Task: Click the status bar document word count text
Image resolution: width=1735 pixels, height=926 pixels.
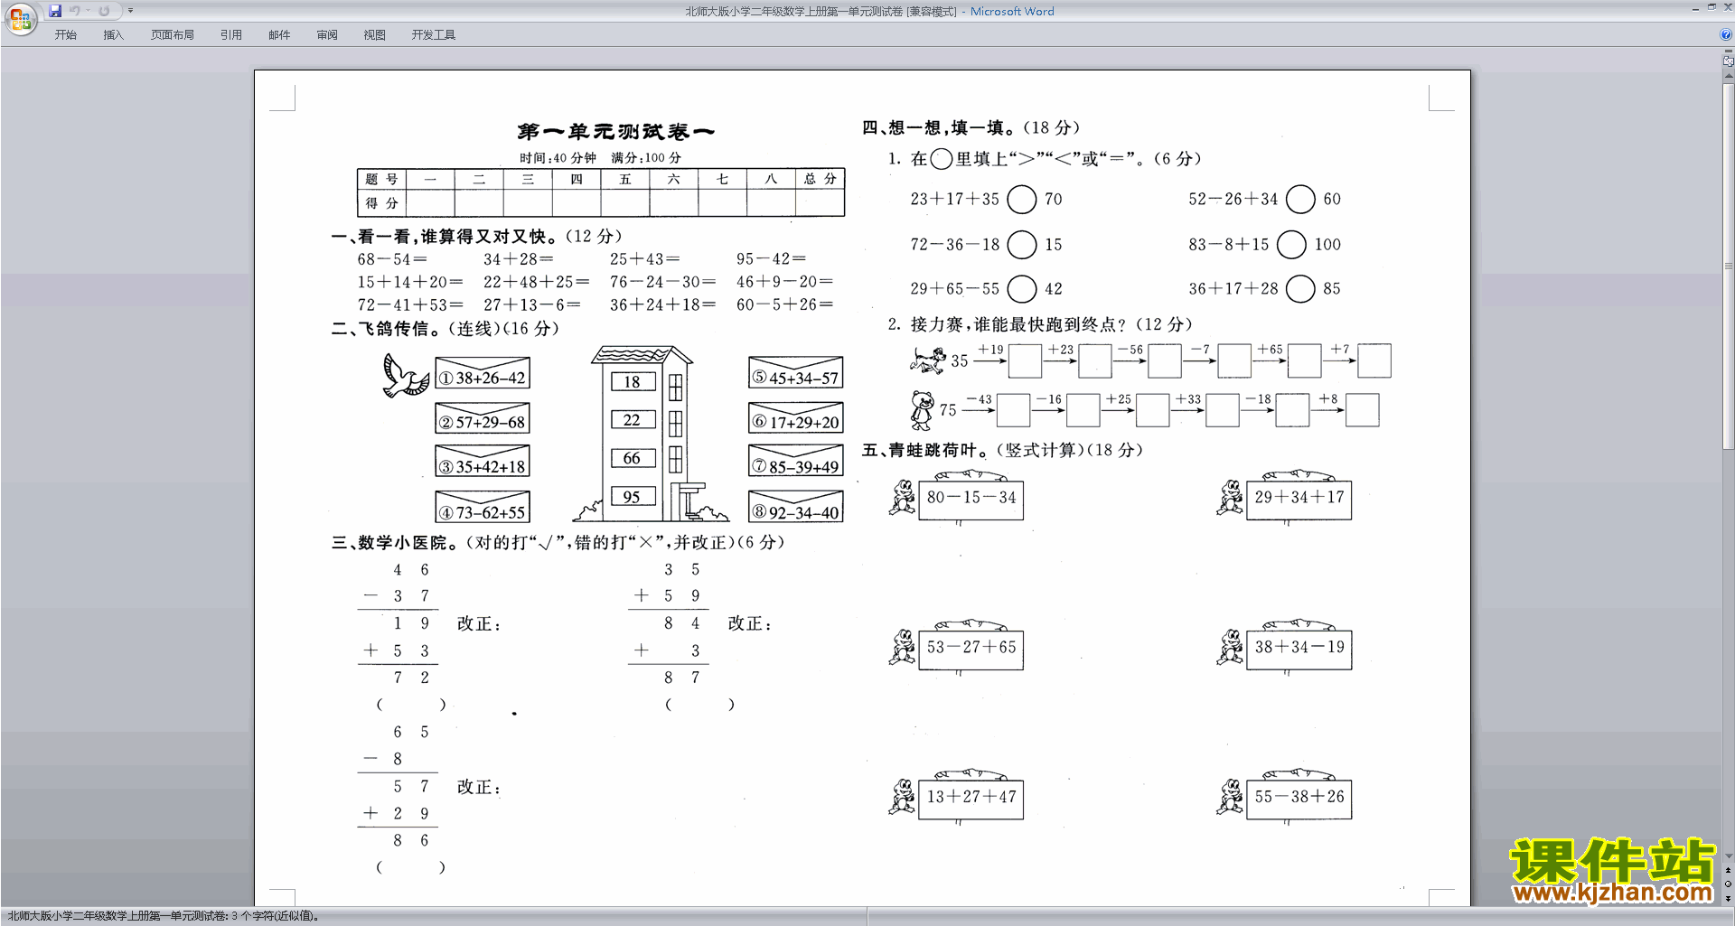Action: click(x=164, y=916)
